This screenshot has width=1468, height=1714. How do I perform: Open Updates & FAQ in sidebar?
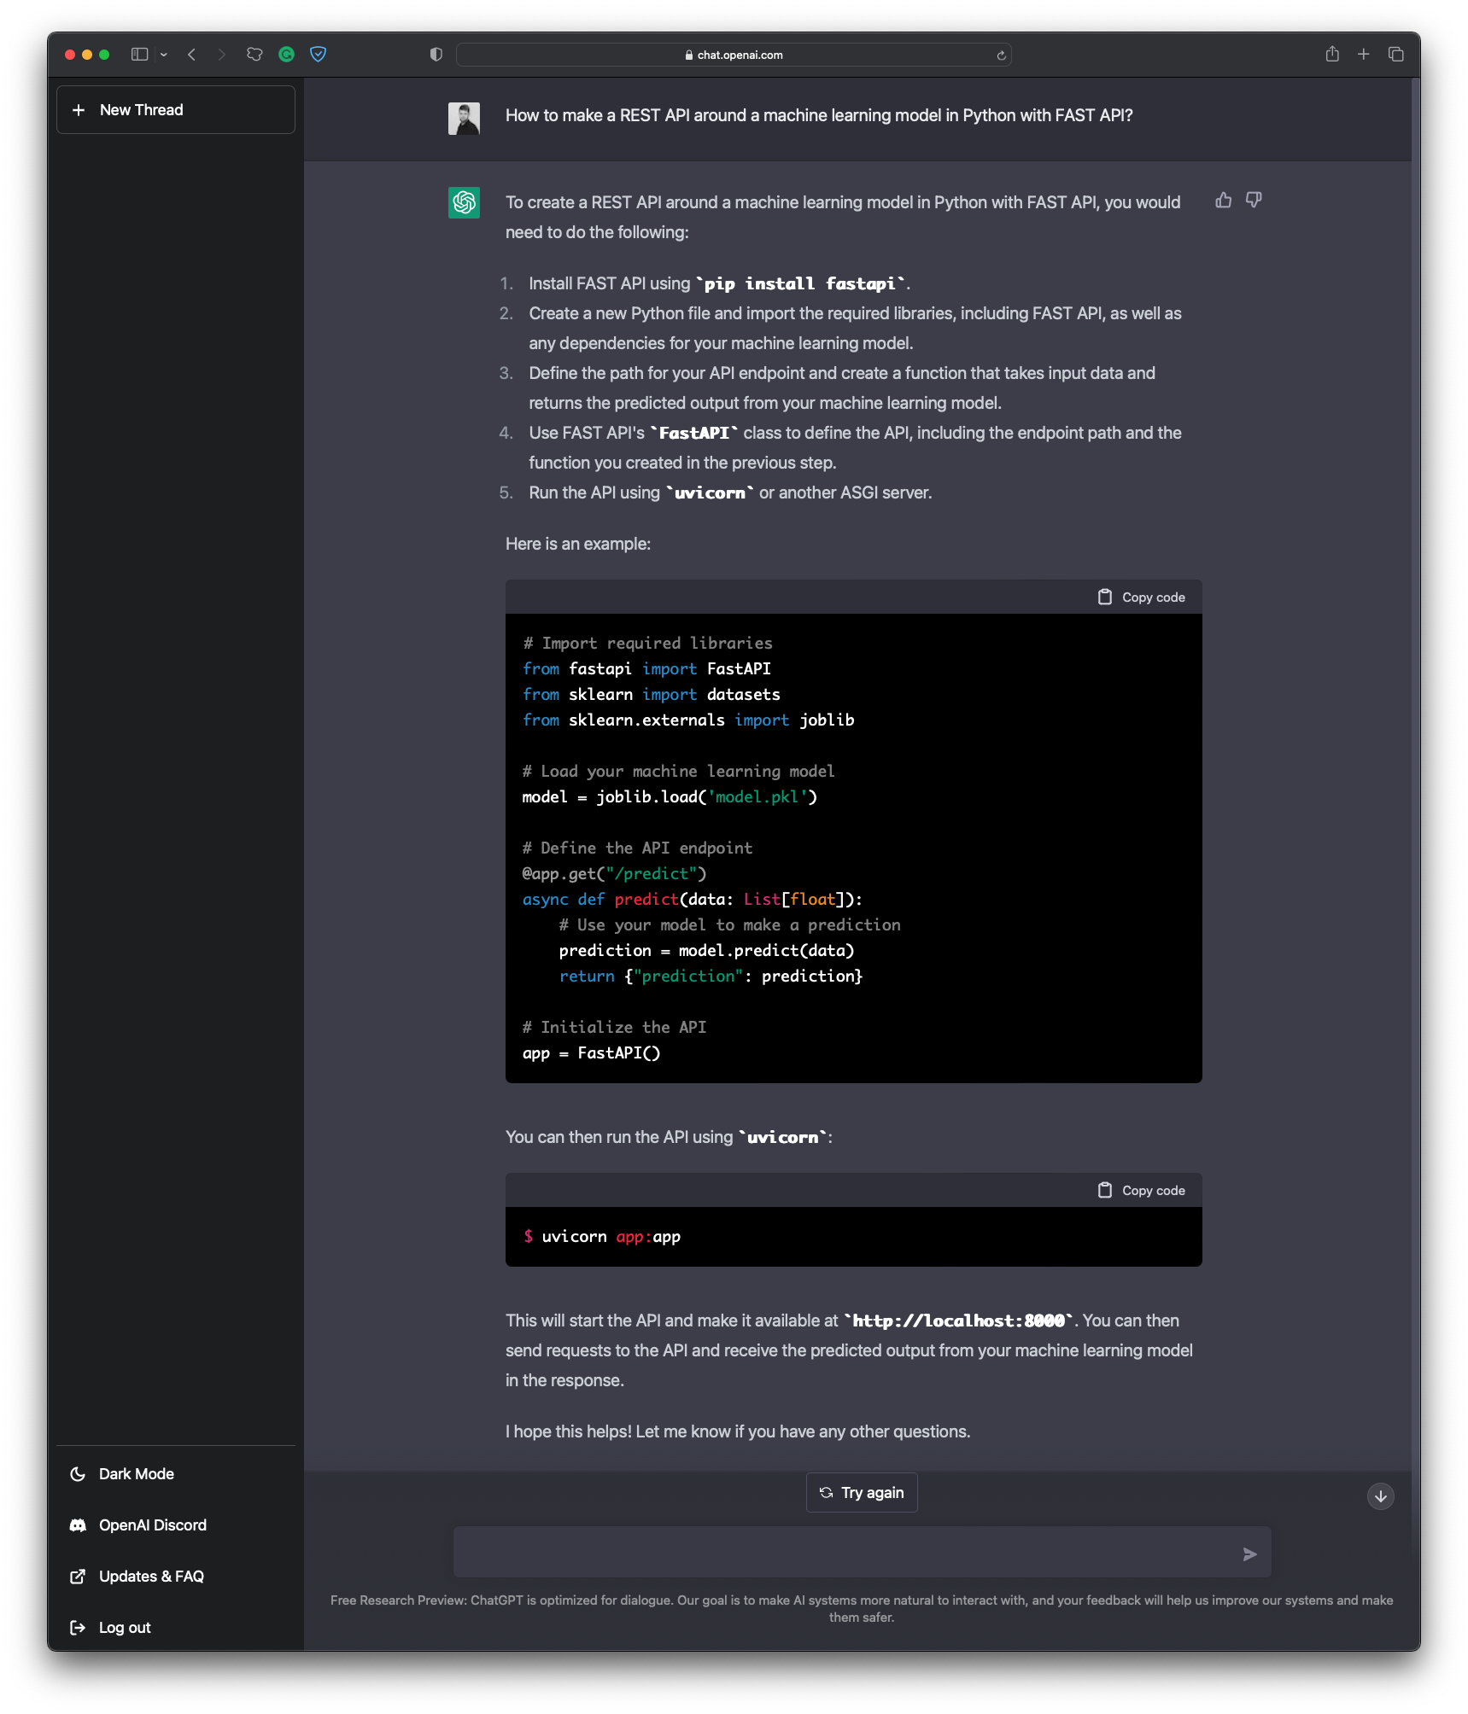(x=151, y=1577)
